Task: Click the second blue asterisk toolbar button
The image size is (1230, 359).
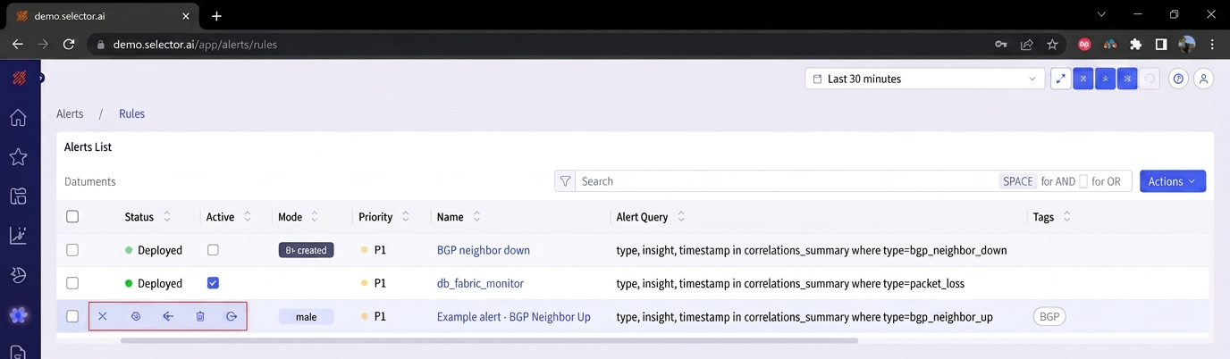Action: click(1106, 79)
